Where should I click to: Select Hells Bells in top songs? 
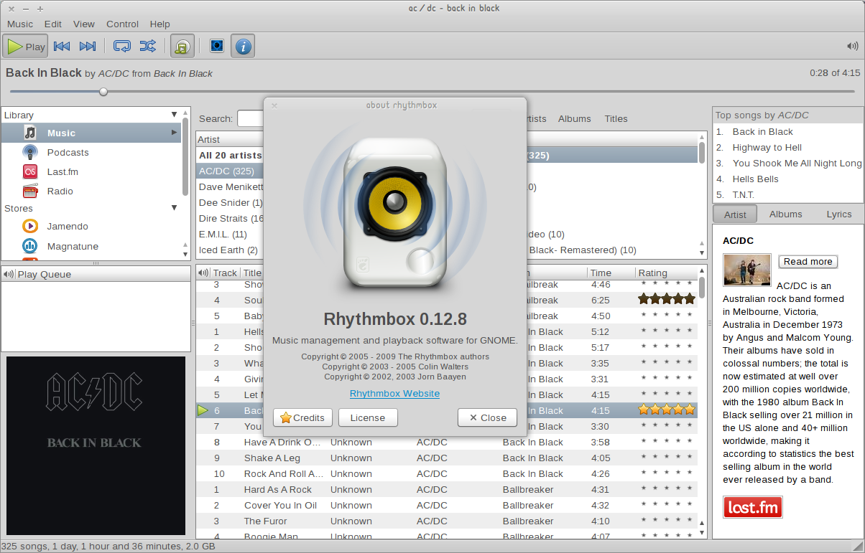pos(755,179)
